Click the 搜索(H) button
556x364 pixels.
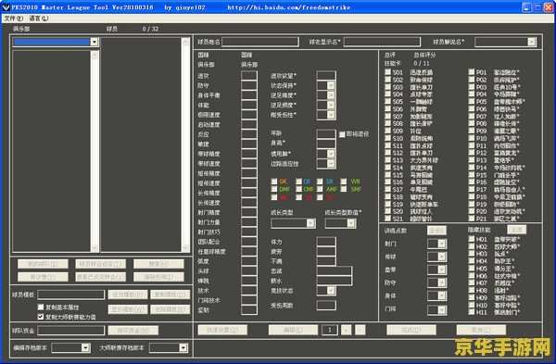point(158,264)
